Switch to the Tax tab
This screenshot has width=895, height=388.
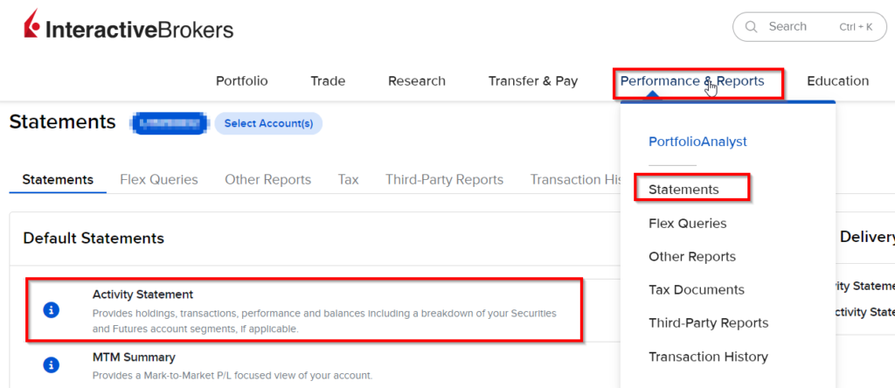(348, 180)
